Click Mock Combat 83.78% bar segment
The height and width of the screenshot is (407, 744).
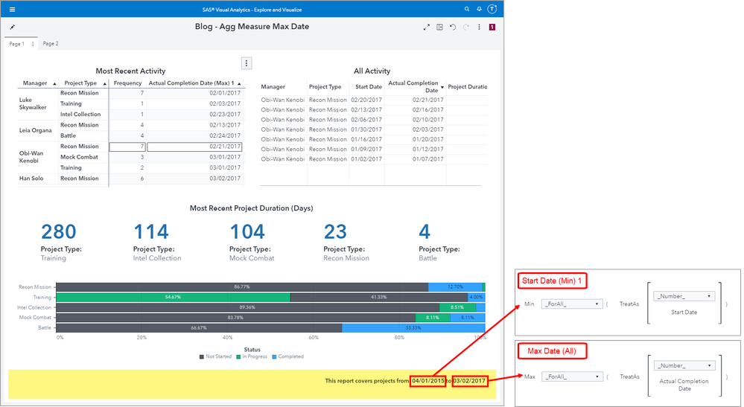tap(236, 318)
